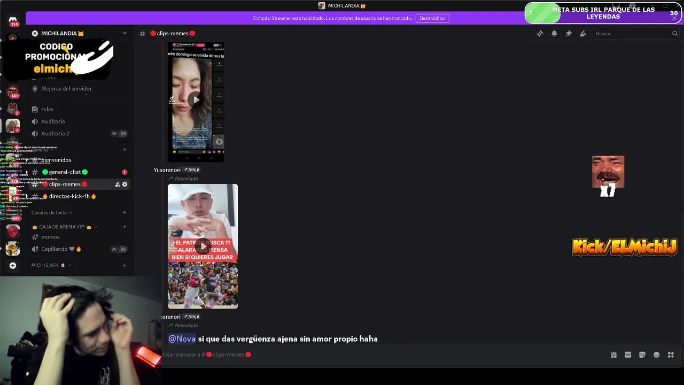Open Discord direct messages home icon

click(x=13, y=20)
